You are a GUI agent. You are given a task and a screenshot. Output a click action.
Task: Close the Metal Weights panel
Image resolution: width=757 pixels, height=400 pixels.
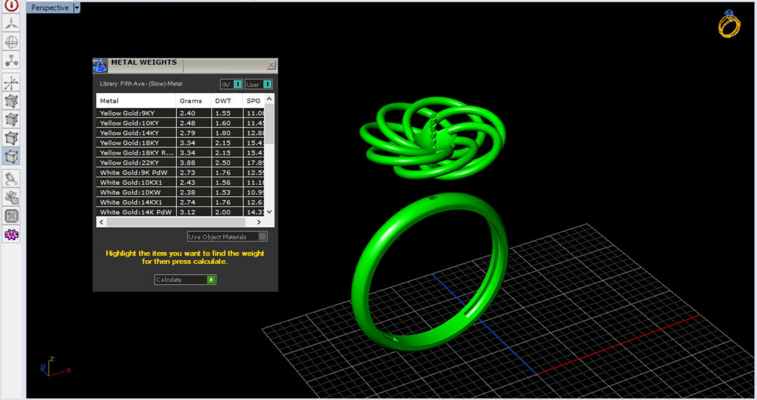tap(271, 65)
